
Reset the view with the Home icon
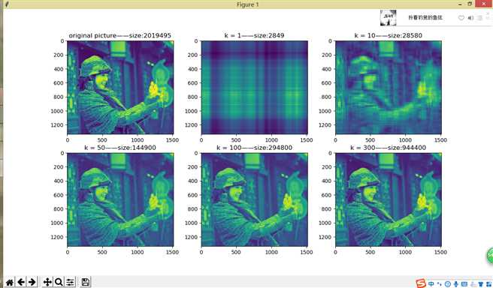tap(10, 282)
